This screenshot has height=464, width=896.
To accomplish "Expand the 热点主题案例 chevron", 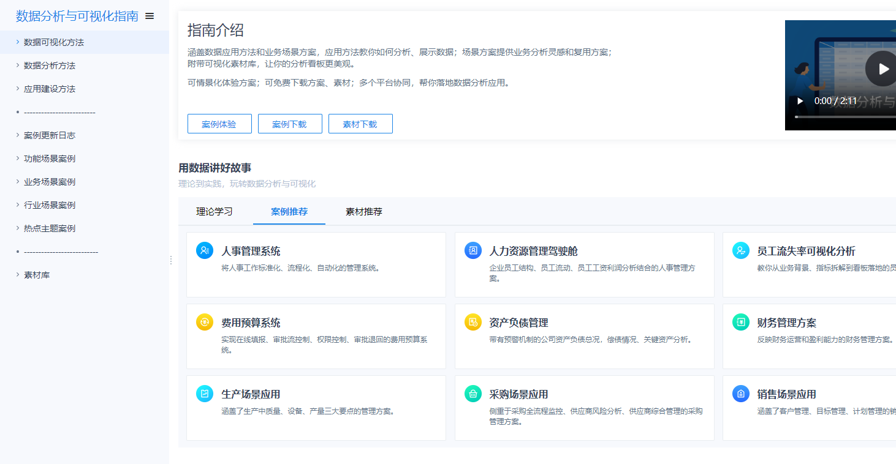I will click(x=17, y=228).
